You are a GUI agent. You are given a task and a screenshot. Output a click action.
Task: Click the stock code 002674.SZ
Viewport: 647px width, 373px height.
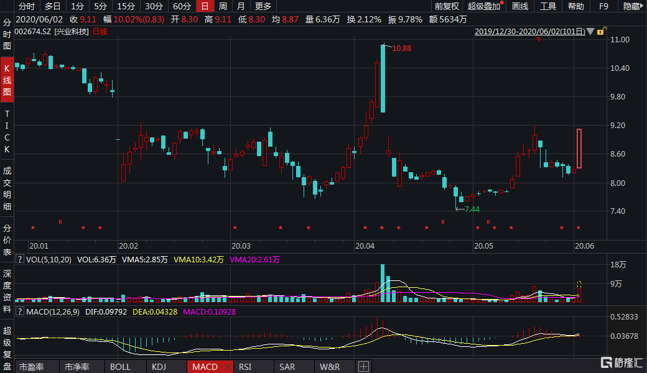tap(33, 31)
